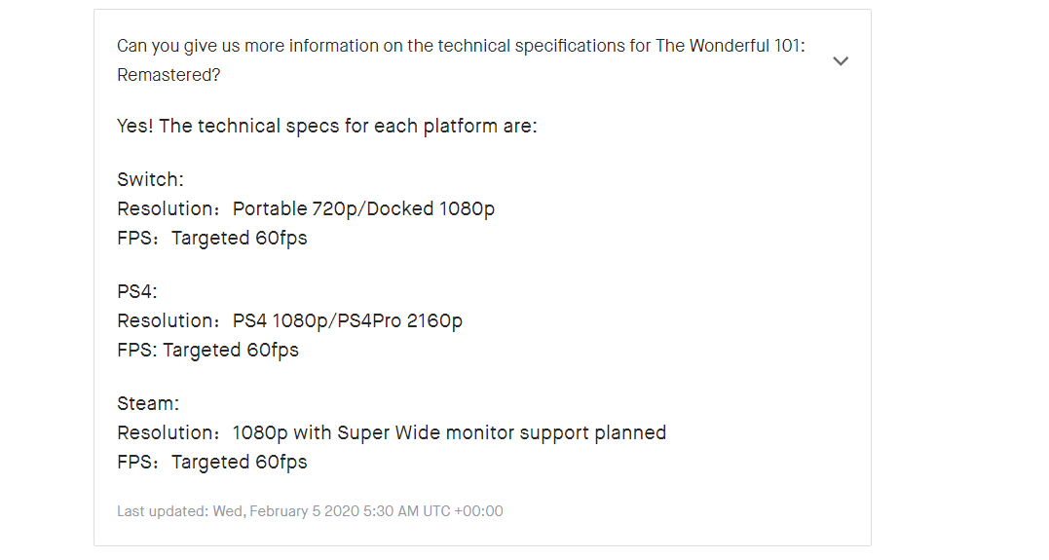
Task: Click the Last updated timestamp text
Action: (x=310, y=511)
